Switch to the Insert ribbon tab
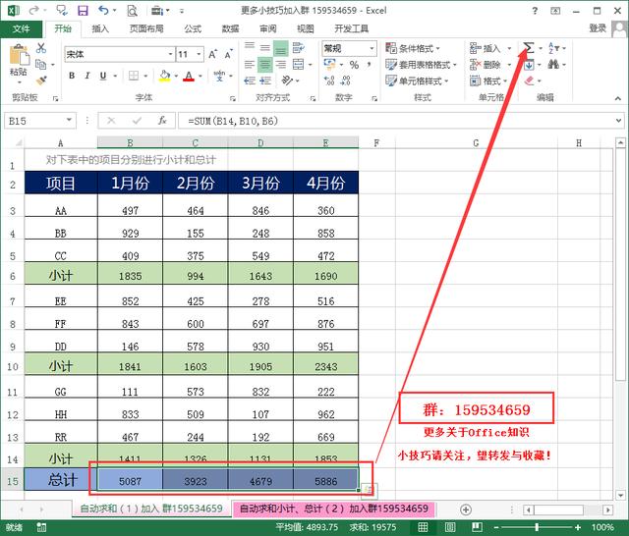This screenshot has height=536, width=629. 100,28
